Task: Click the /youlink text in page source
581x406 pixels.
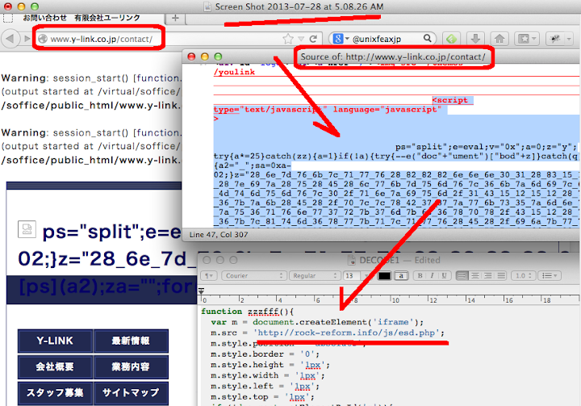Action: (234, 72)
